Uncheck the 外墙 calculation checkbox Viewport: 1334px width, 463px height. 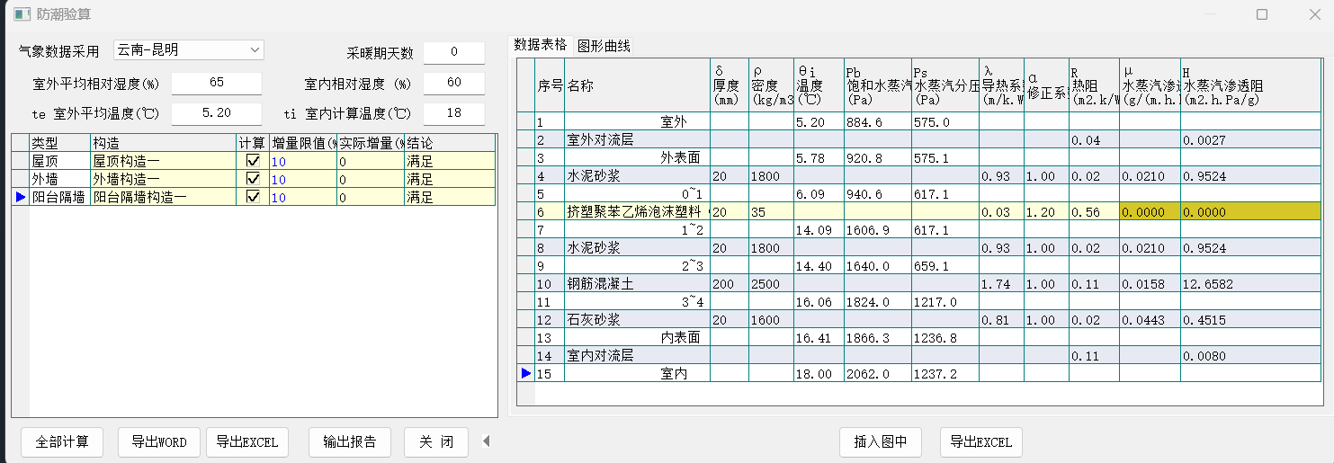253,179
